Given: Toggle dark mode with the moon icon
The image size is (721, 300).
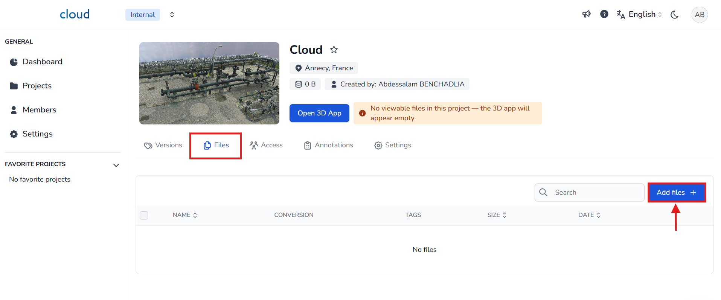Looking at the screenshot, I should [674, 15].
